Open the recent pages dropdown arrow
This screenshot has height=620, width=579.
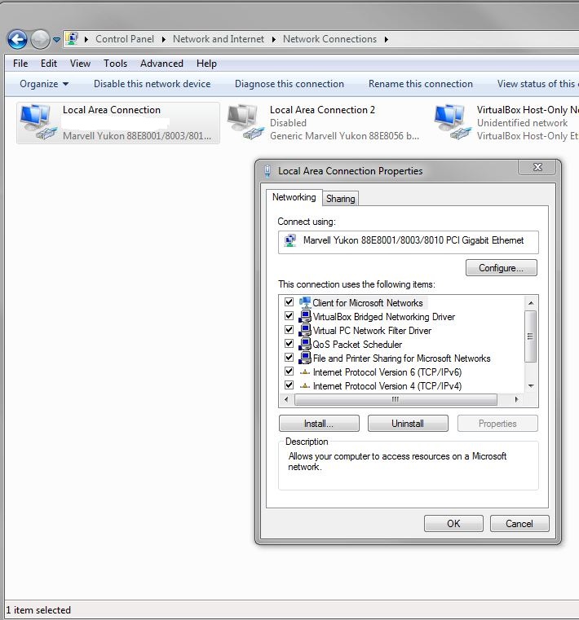[56, 40]
